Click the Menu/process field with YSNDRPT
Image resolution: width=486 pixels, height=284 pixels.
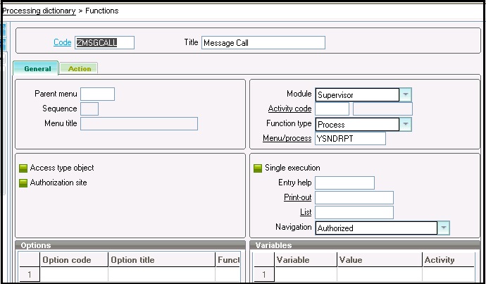[350, 138]
